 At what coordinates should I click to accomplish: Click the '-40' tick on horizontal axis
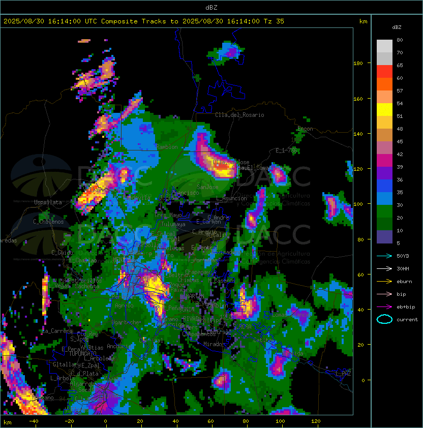34,421
